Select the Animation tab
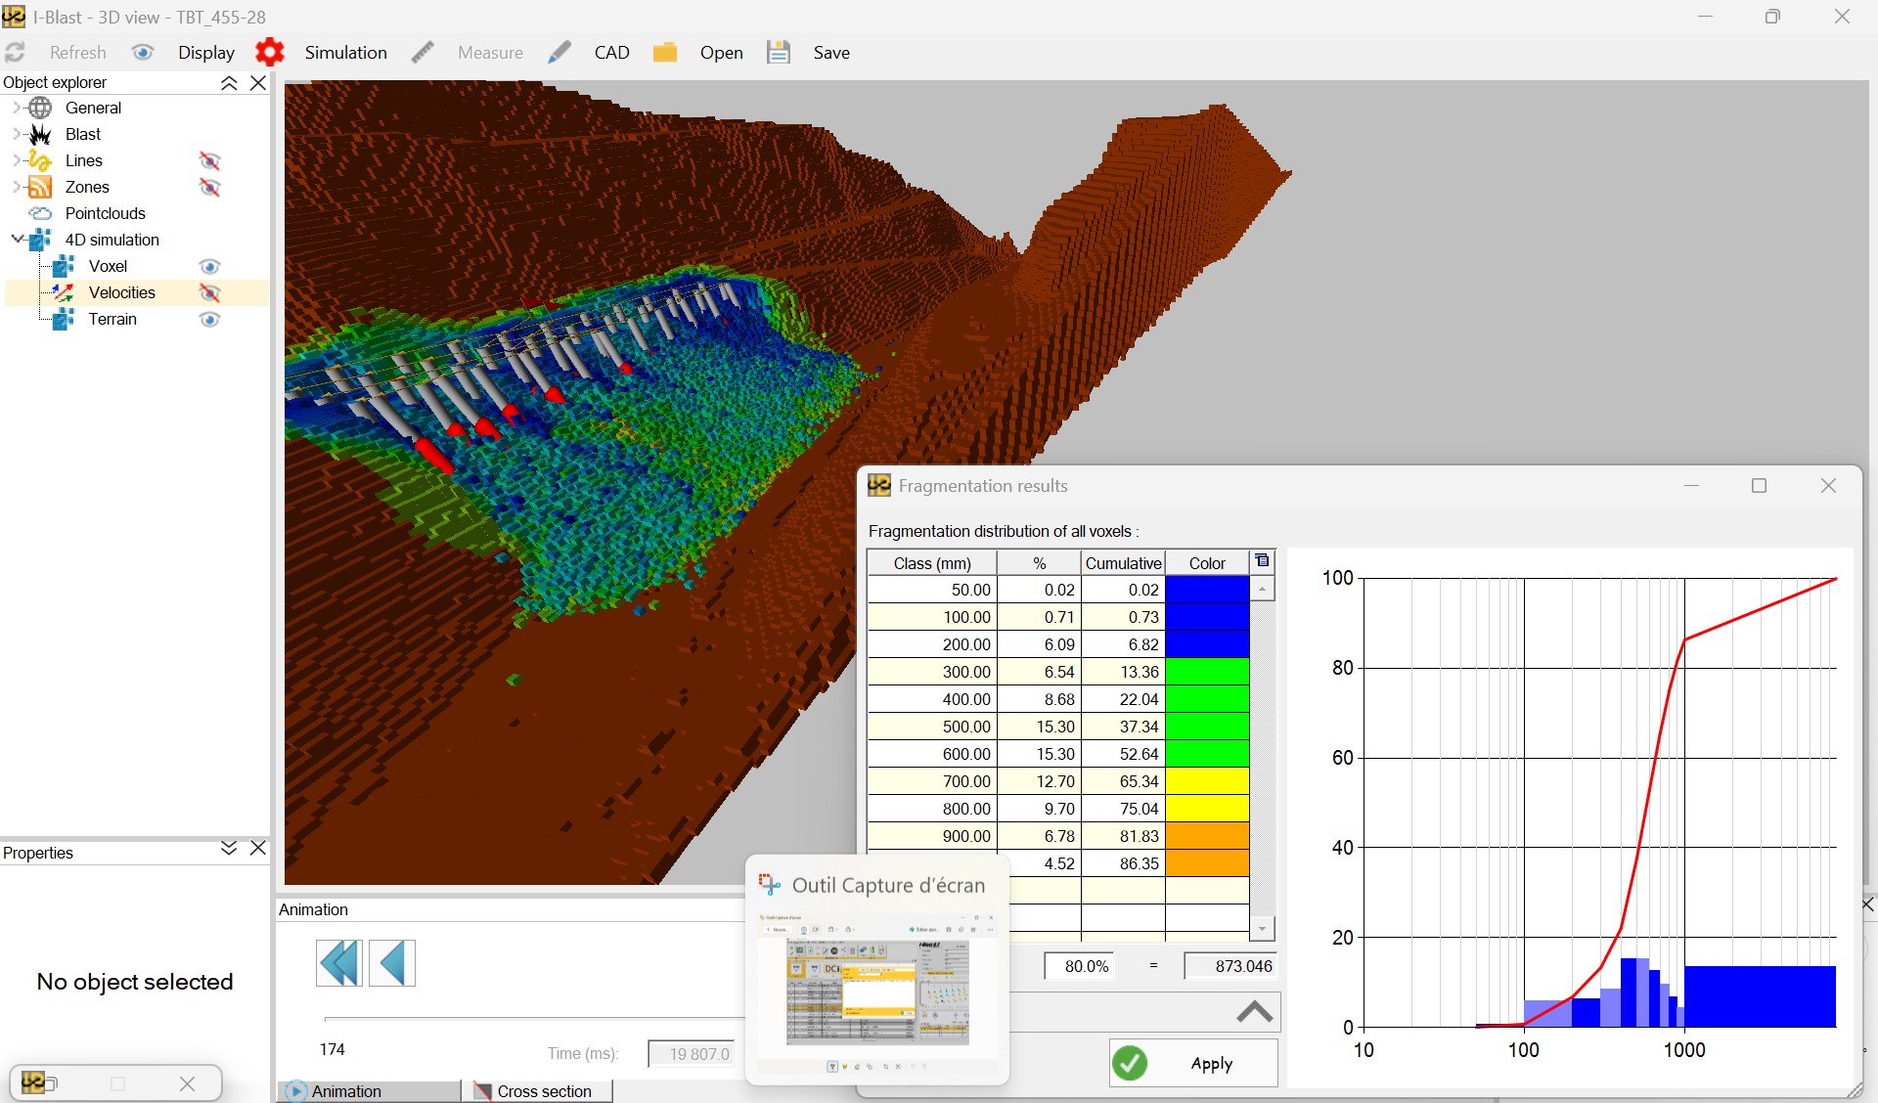 [x=346, y=1090]
